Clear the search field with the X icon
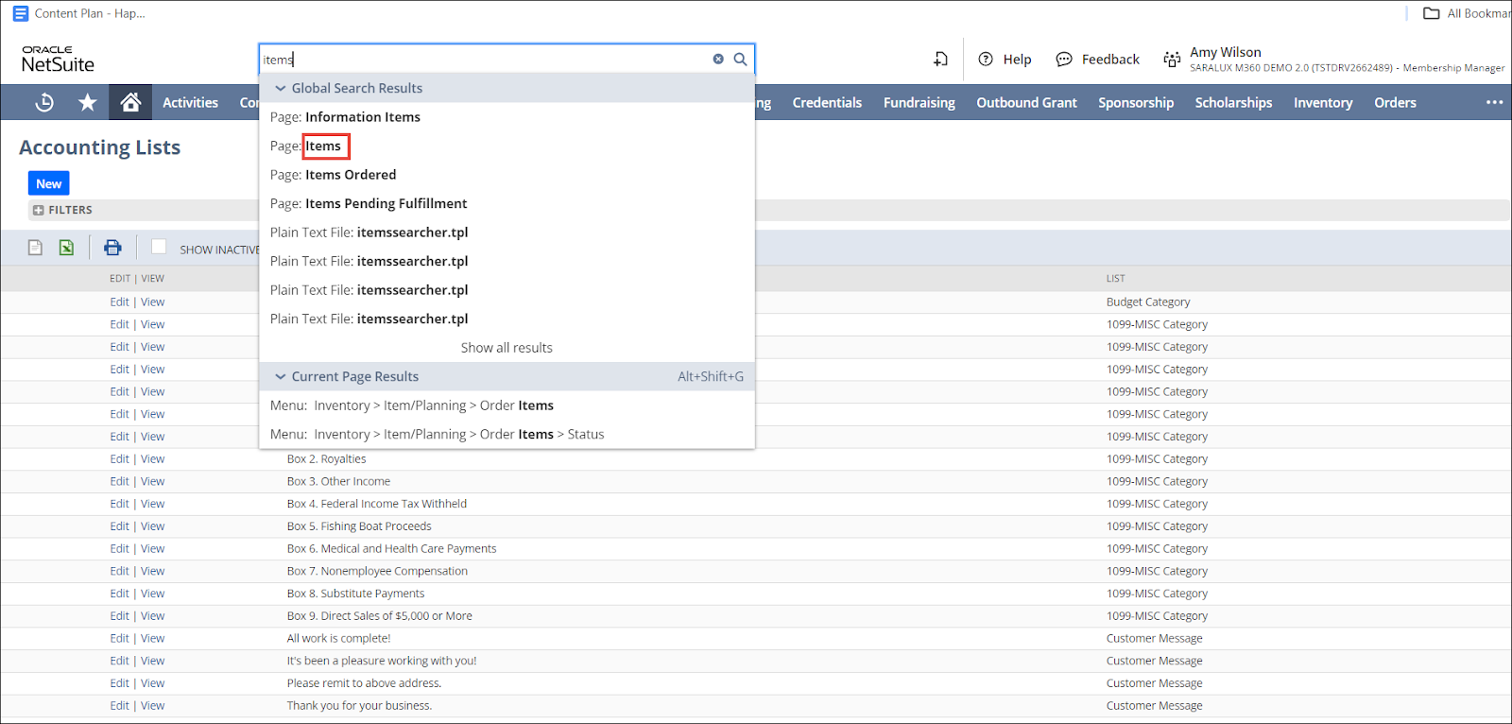 coord(718,59)
